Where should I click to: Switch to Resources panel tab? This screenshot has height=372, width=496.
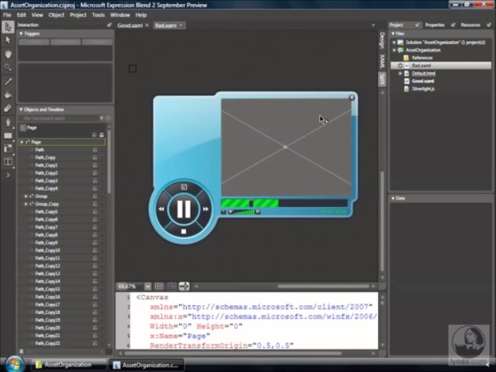(x=471, y=25)
